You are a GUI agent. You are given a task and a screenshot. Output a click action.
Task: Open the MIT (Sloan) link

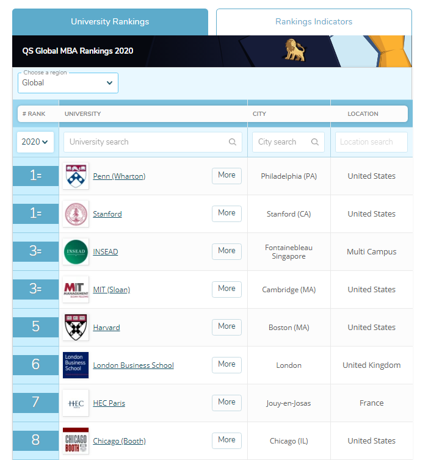point(112,290)
